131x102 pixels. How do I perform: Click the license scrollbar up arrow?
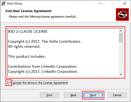[x=121, y=31]
